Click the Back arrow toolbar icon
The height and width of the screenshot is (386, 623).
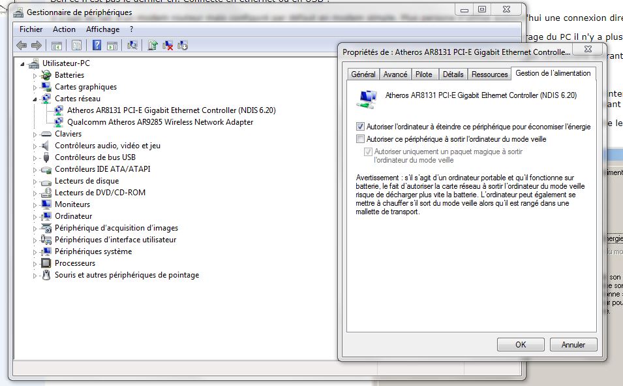pos(22,45)
